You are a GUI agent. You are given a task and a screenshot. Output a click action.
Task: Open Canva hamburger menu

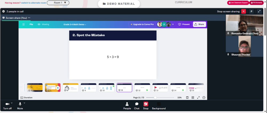tap(23, 24)
